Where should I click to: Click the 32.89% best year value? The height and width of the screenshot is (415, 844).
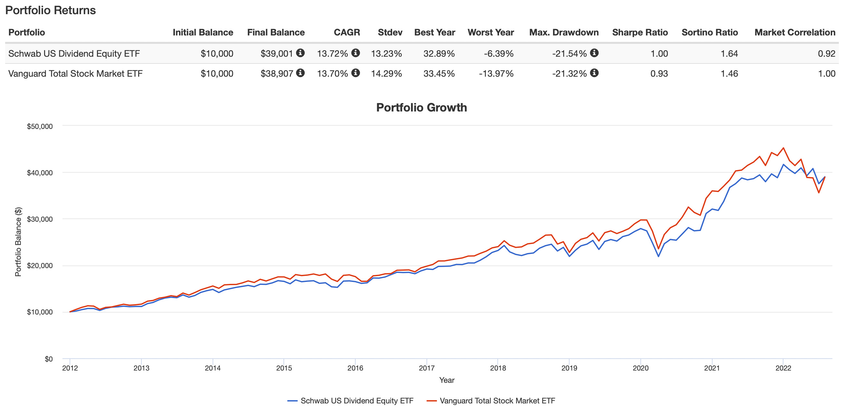pyautogui.click(x=439, y=53)
